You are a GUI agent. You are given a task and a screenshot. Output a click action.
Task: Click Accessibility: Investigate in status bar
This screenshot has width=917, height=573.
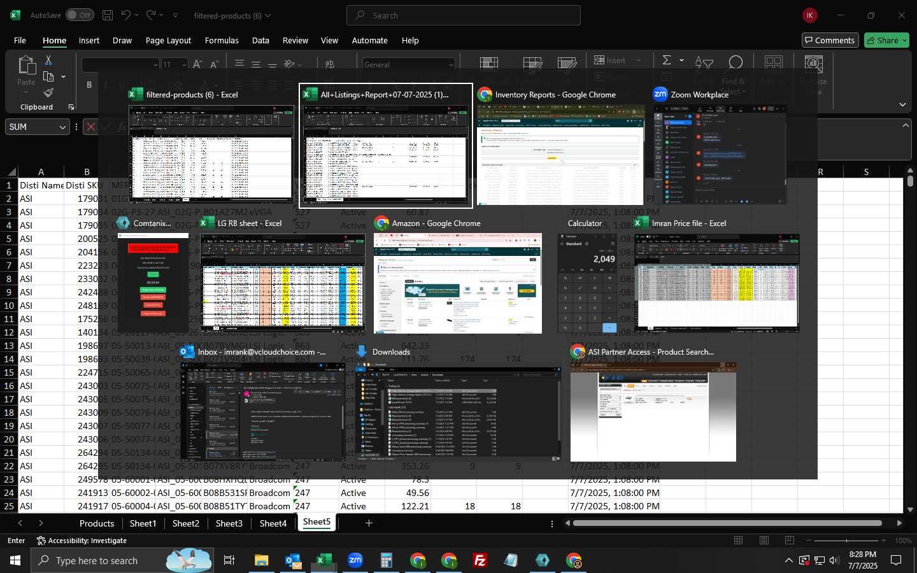(82, 541)
